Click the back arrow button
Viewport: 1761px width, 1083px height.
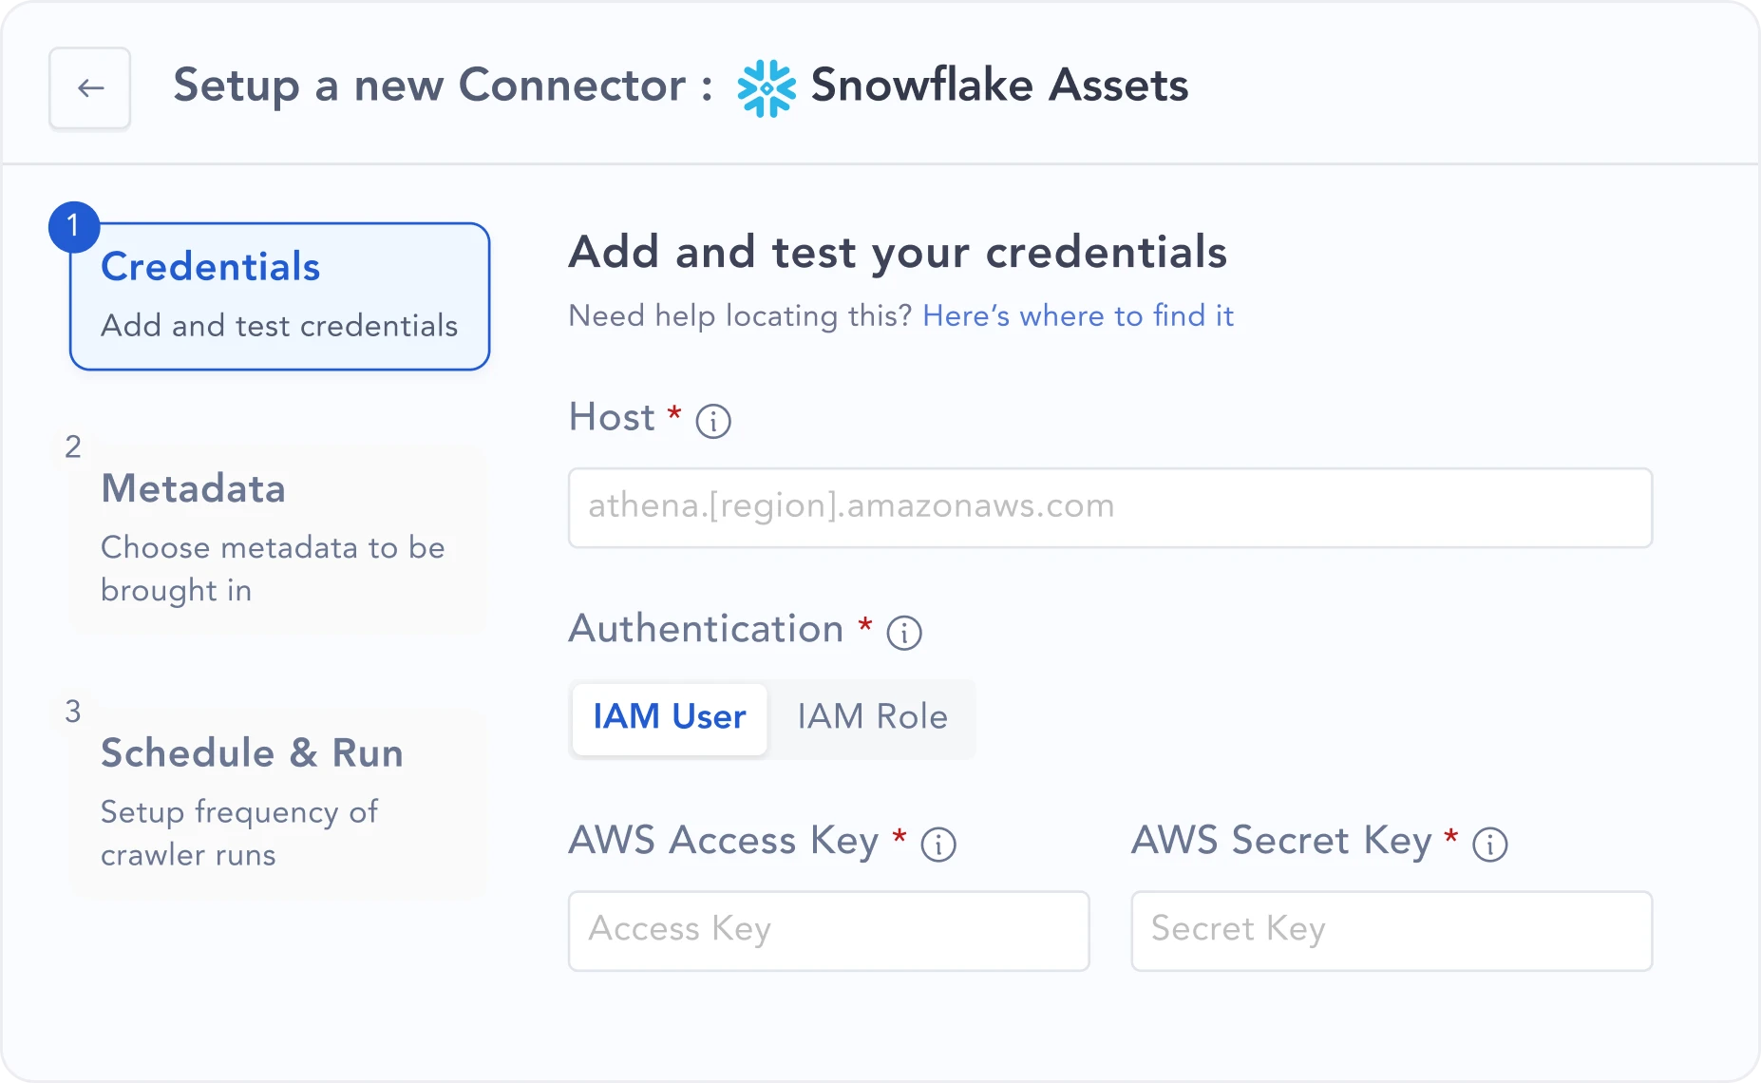(x=90, y=88)
